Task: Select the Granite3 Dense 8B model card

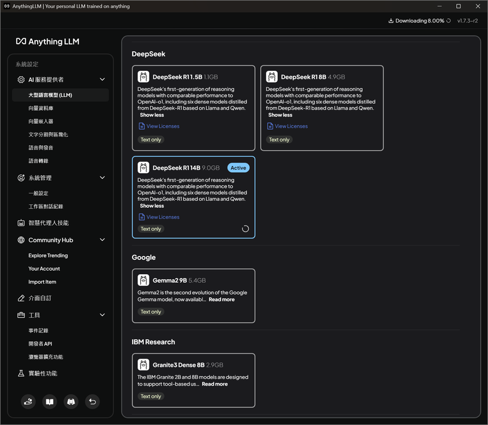Action: 193,381
